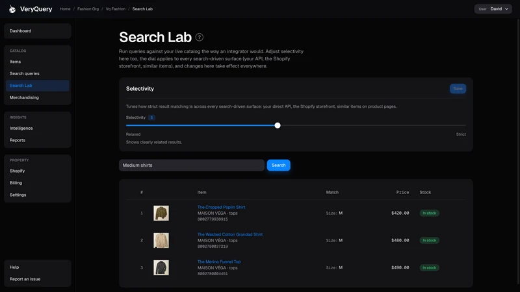Click the Match column header

(332, 192)
